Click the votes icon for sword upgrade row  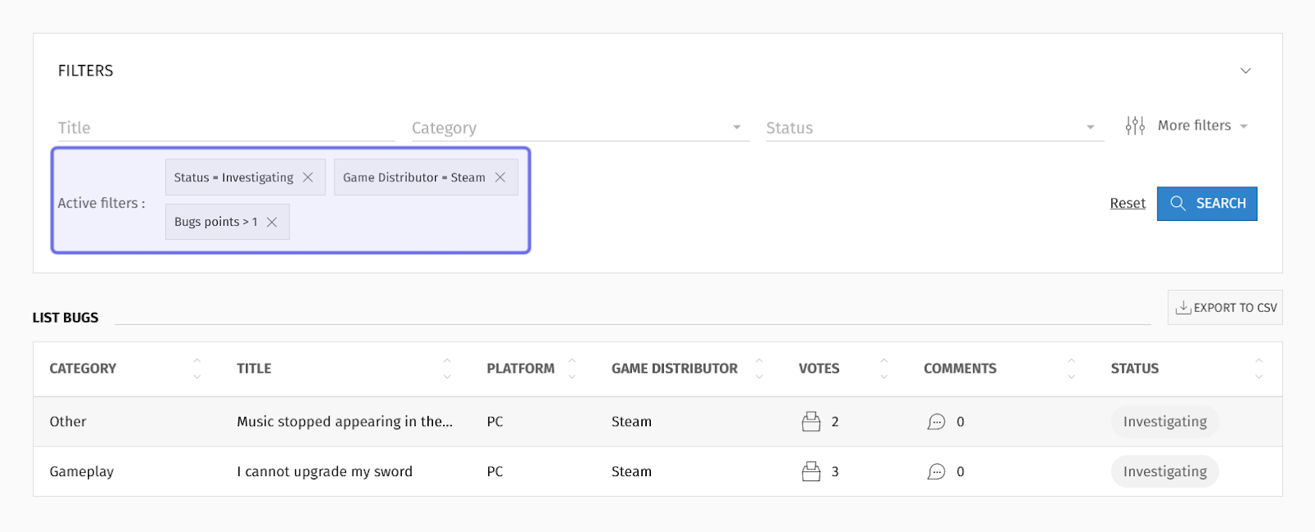tap(811, 471)
